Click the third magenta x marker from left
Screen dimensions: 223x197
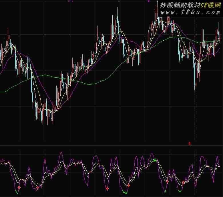119,1
